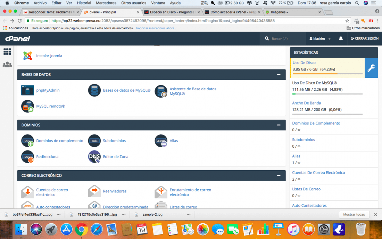Open Safari from the dock
Image resolution: width=382 pixels, height=239 pixels.
(97, 229)
